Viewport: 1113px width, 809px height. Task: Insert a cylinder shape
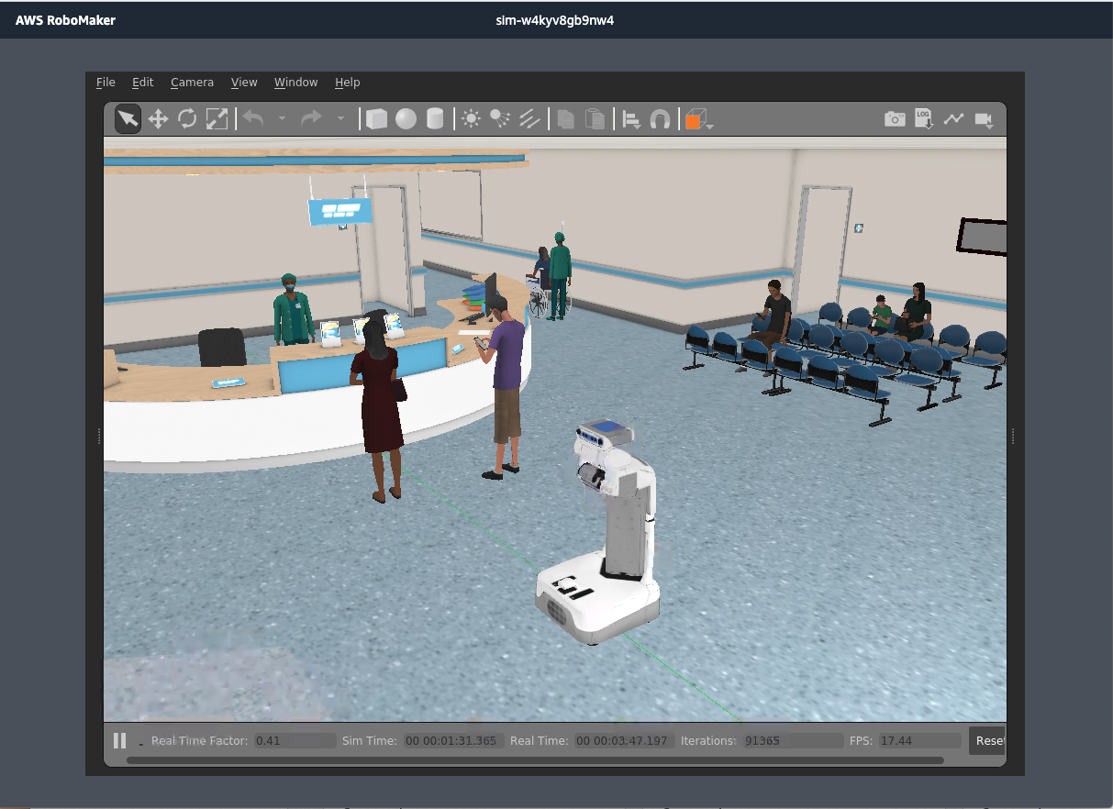(435, 119)
